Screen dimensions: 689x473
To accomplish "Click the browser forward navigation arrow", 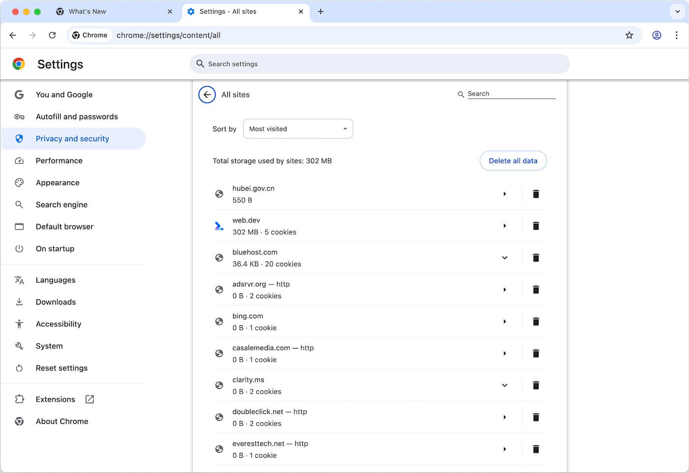I will [x=32, y=35].
